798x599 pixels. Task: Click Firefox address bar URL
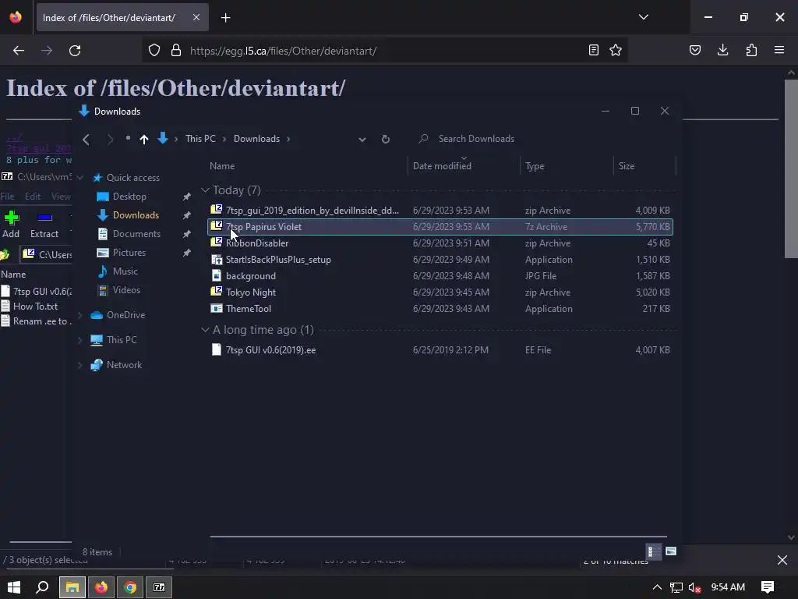point(283,51)
